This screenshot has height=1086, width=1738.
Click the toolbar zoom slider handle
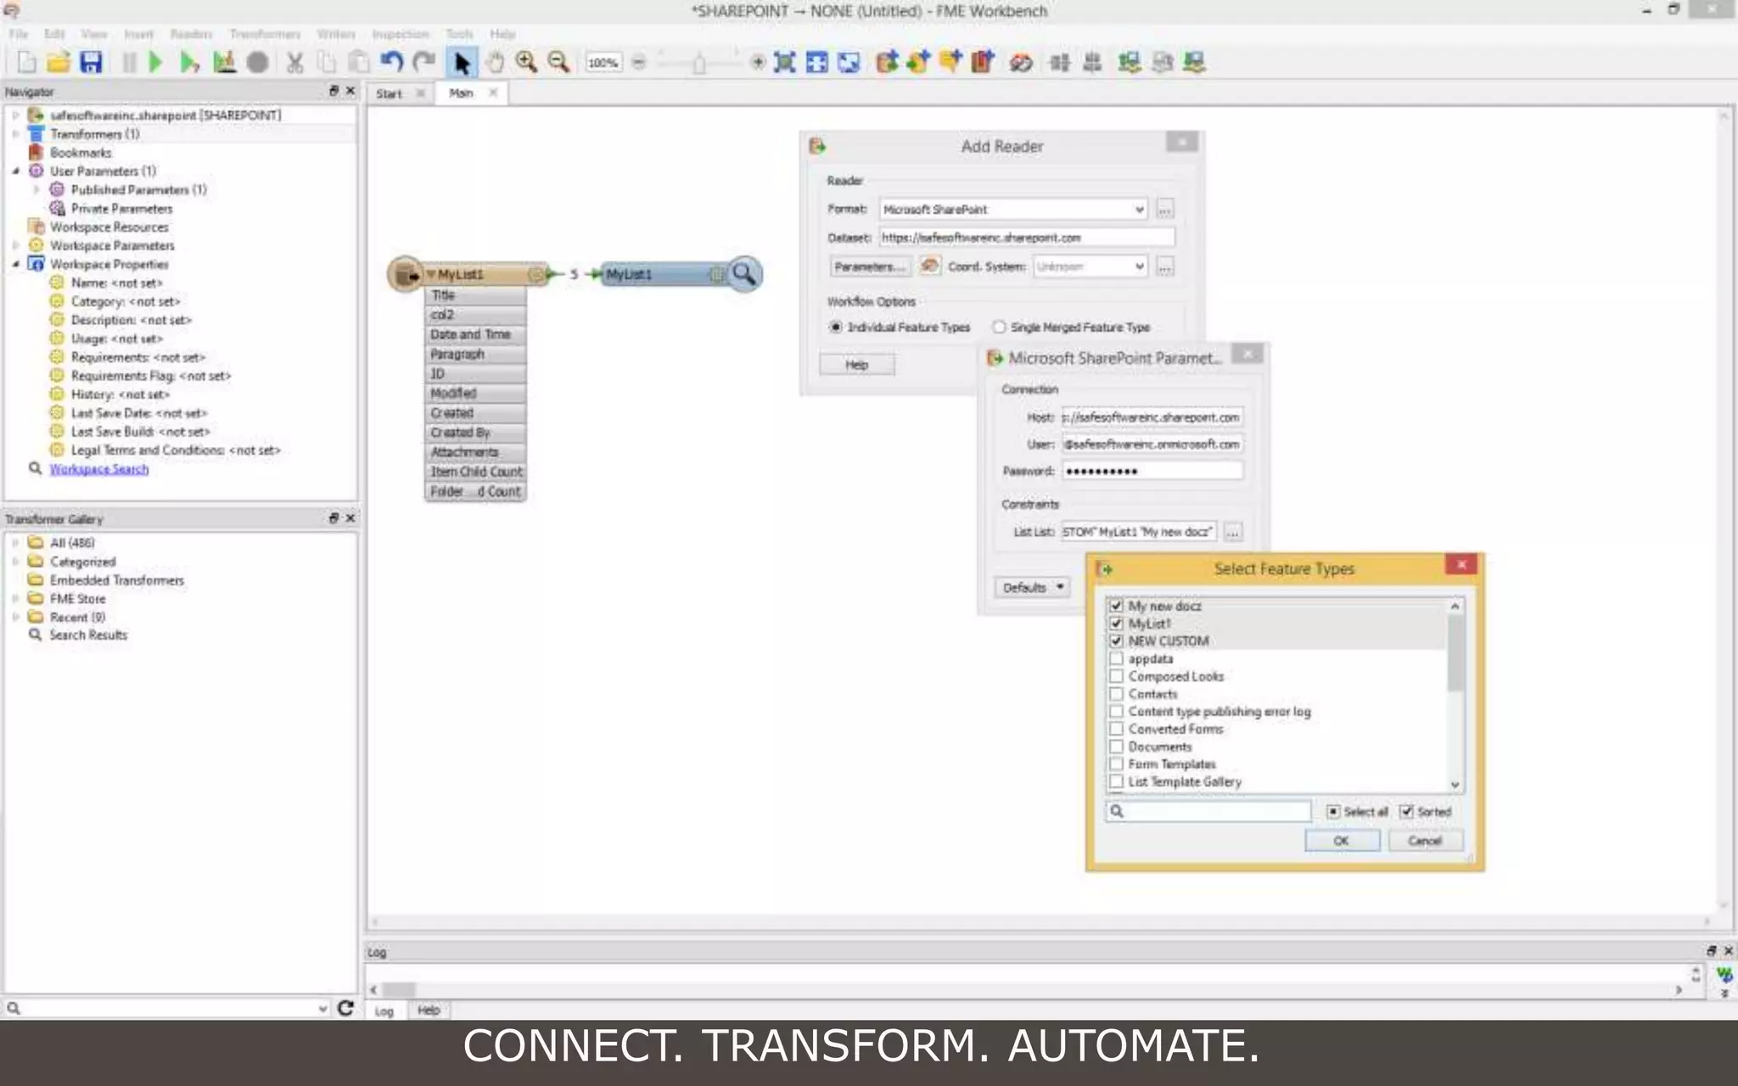[x=698, y=64]
